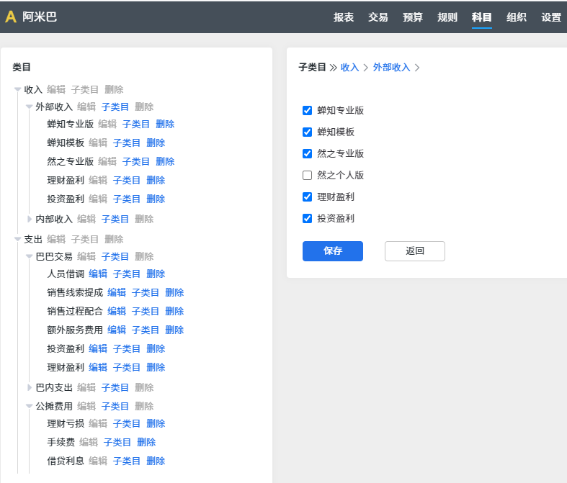Delete the 销售过程配合 category

tap(174, 312)
